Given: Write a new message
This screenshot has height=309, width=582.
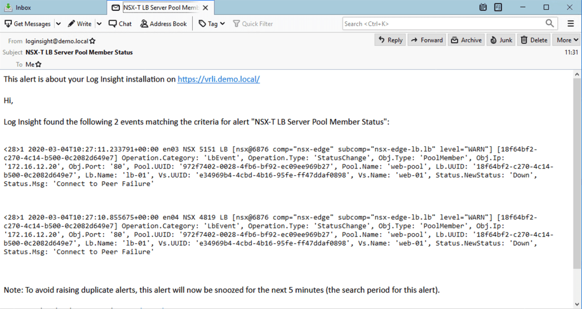Looking at the screenshot, I should coord(80,24).
